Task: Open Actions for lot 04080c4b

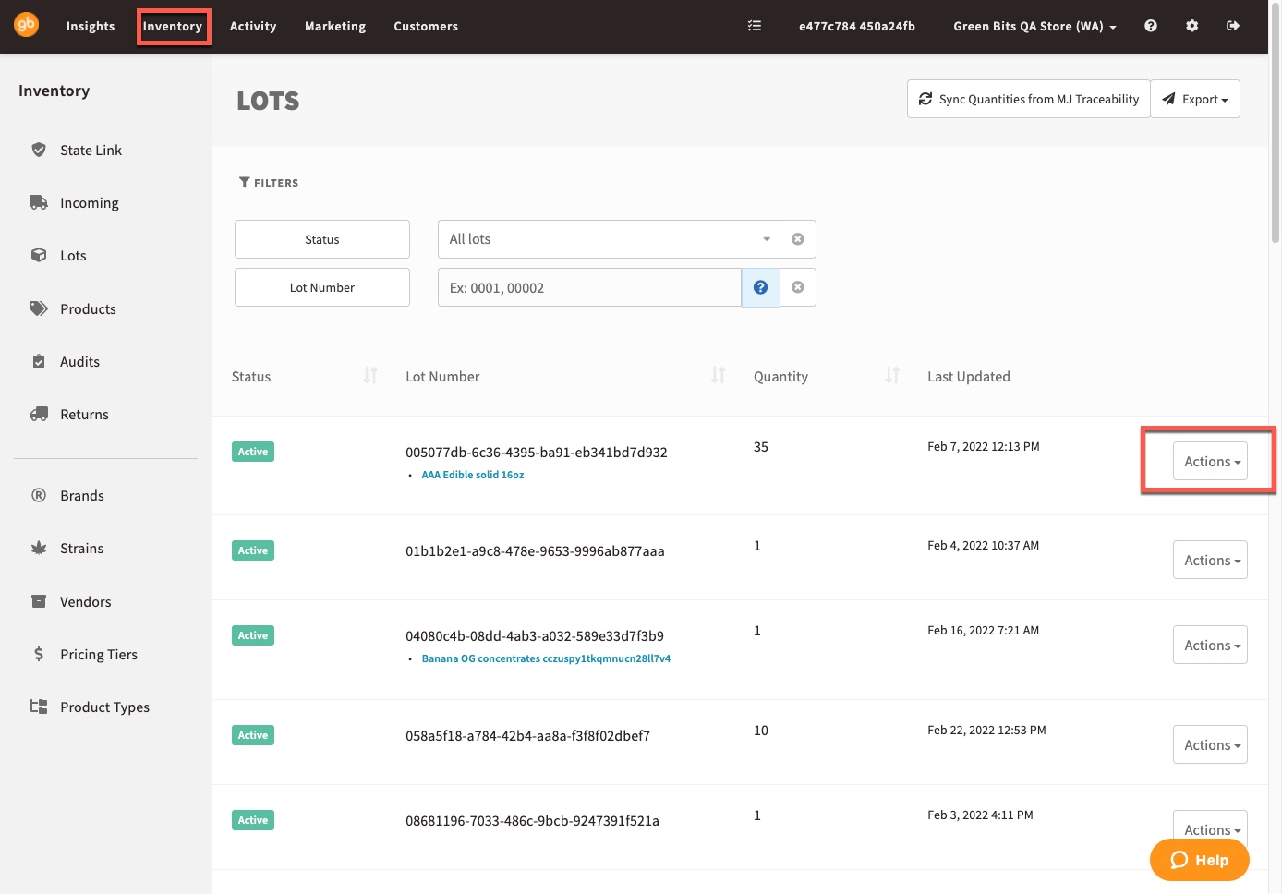Action: tap(1210, 645)
